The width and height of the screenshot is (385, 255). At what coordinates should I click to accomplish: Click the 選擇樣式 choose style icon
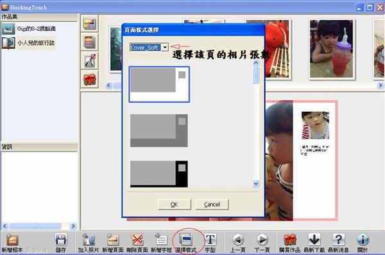pyautogui.click(x=186, y=240)
